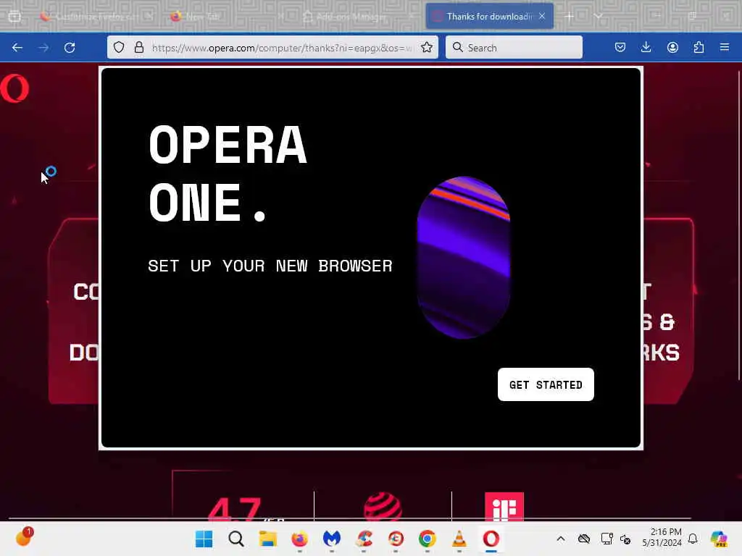The height and width of the screenshot is (556, 742).
Task: Open Windows taskbar Search
Action: (x=235, y=539)
